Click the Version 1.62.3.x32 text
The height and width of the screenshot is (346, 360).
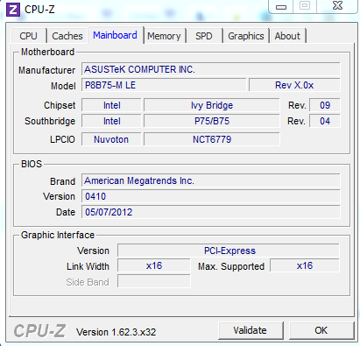click(116, 332)
